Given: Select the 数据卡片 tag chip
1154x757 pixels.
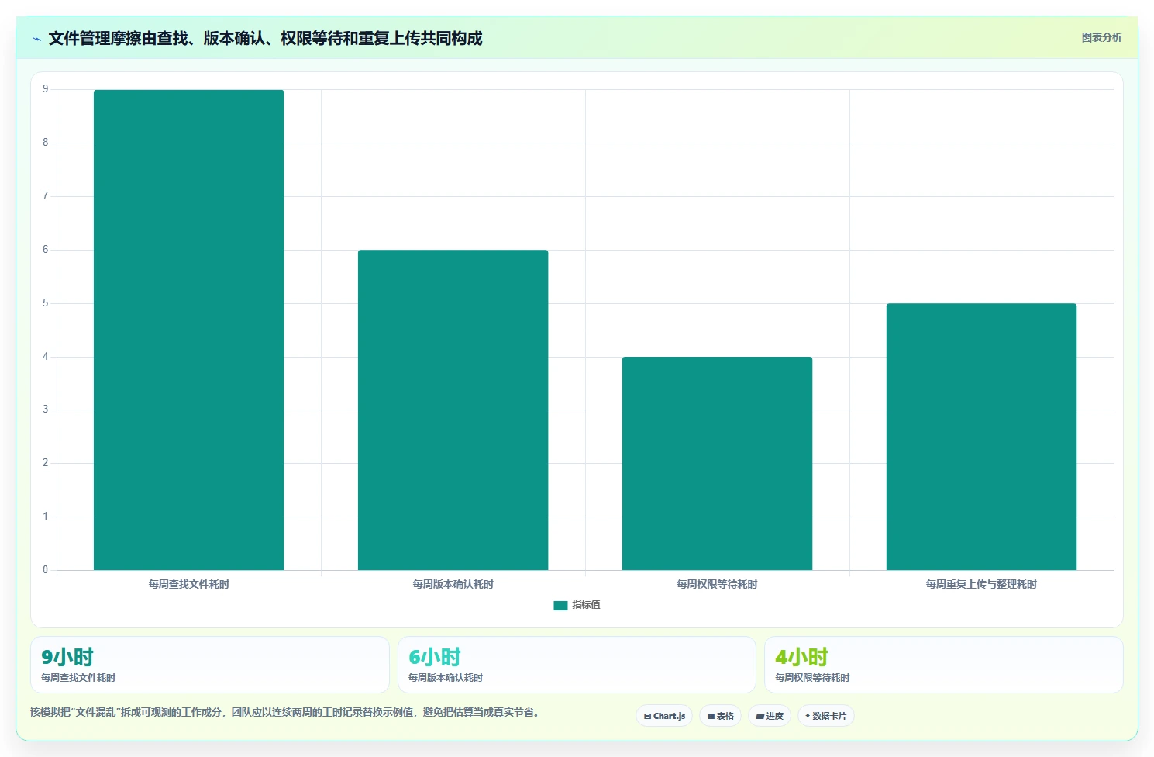Looking at the screenshot, I should point(826,716).
